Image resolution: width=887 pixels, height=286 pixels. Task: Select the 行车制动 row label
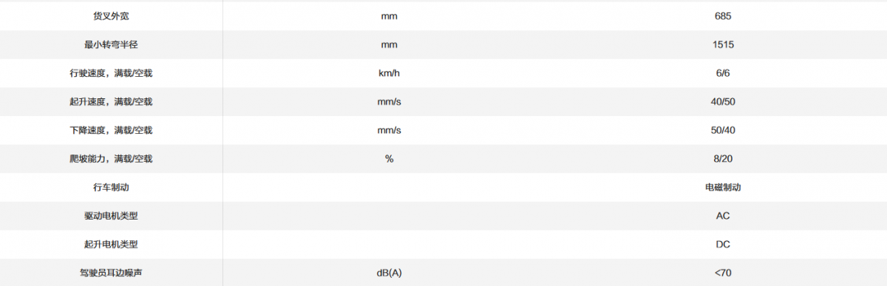[111, 187]
